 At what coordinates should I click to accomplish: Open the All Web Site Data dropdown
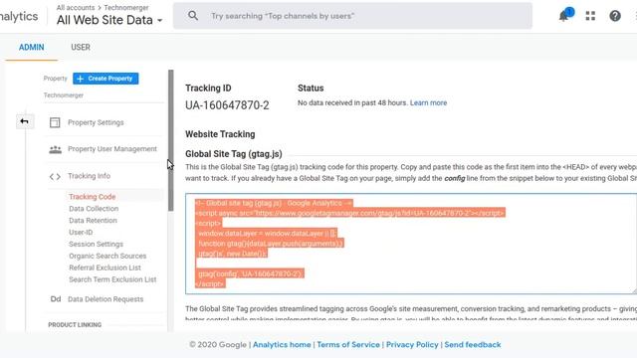(109, 20)
